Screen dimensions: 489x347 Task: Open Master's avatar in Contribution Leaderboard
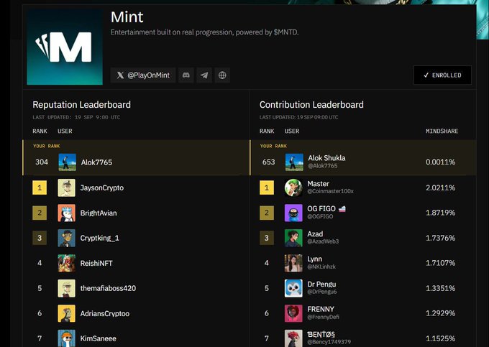click(293, 188)
